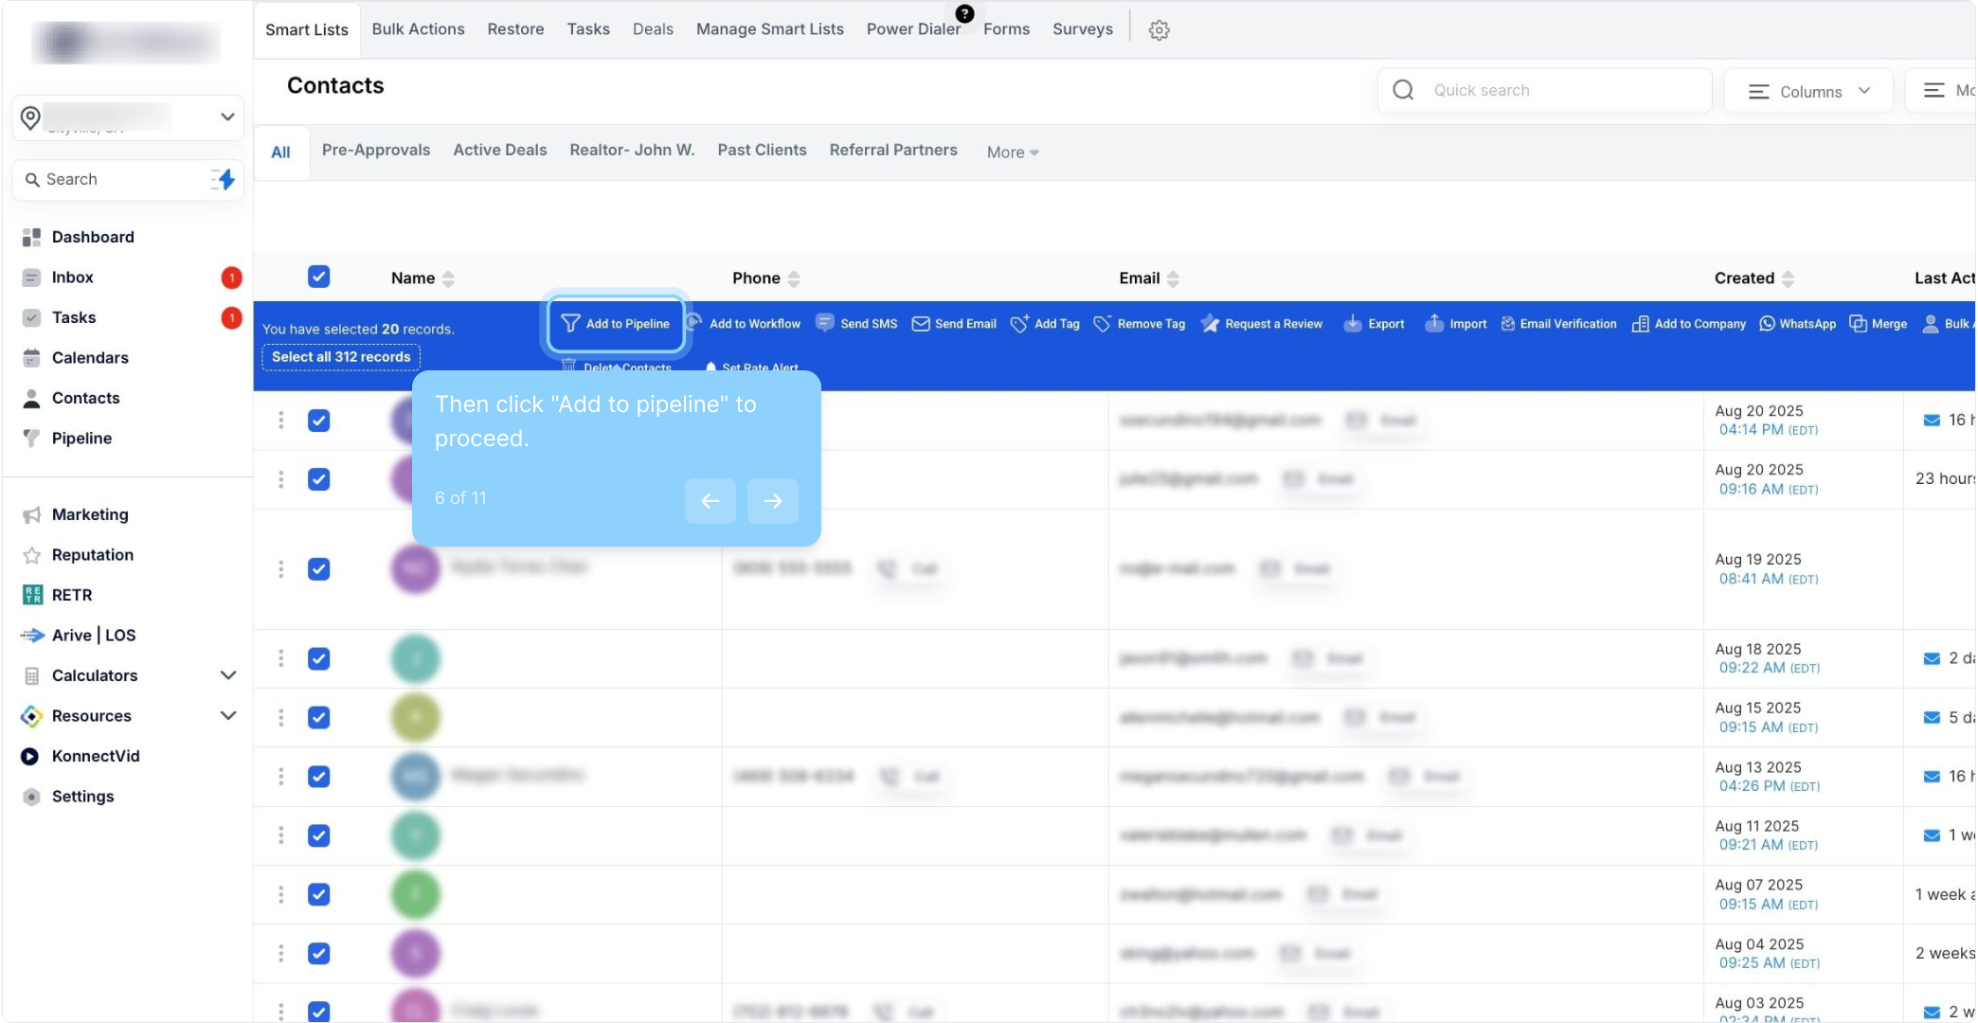1978x1023 pixels.
Task: Switch to the Pre-Approvals tab
Action: point(376,150)
